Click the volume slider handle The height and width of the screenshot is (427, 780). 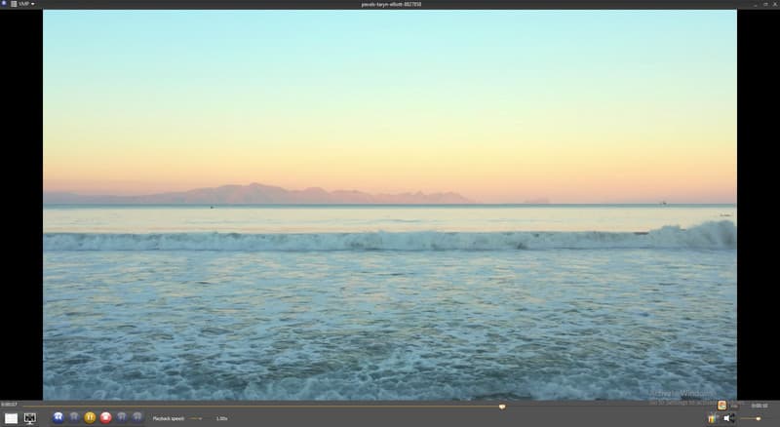coord(758,418)
